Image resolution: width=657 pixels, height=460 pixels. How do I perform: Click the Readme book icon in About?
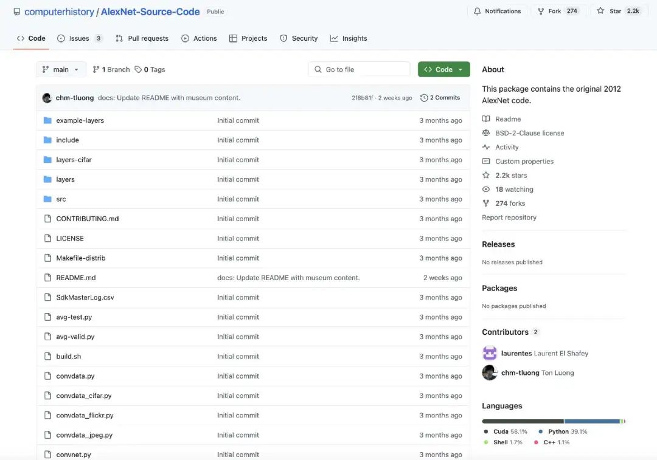[486, 119]
